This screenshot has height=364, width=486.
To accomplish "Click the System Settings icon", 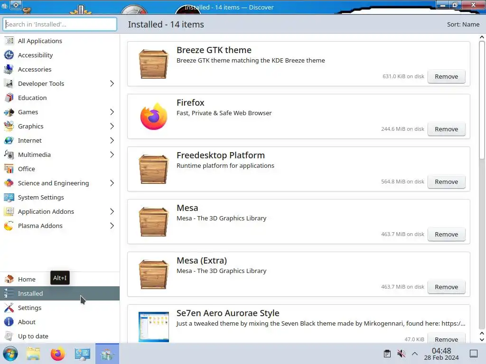I will click(x=9, y=198).
